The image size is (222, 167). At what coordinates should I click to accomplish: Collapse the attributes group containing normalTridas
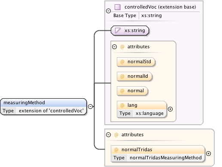[108, 135]
